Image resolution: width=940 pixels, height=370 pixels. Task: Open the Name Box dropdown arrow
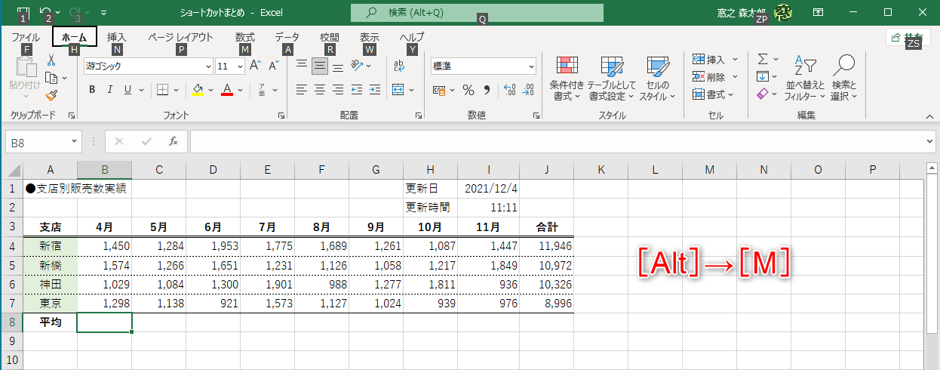74,141
